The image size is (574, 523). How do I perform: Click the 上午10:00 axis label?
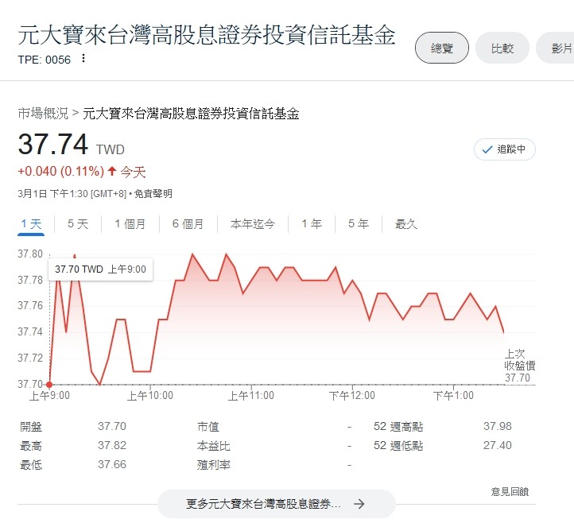[150, 395]
